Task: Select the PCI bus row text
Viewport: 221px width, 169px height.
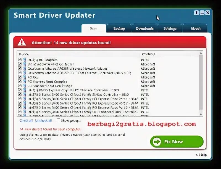Action: click(x=33, y=77)
